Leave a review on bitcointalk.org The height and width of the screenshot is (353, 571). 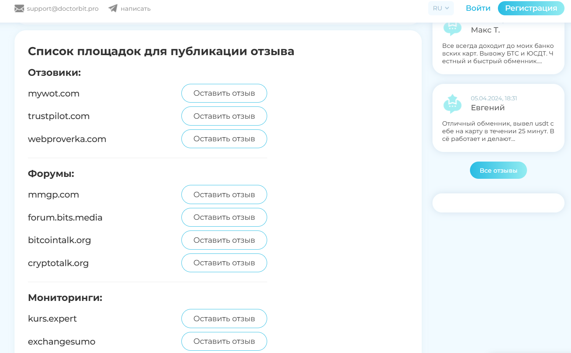click(224, 240)
